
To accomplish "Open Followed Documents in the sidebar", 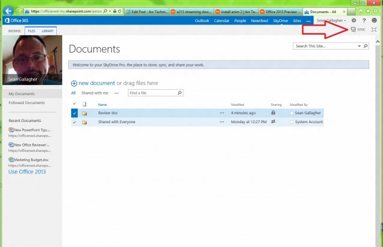I will [x=26, y=103].
